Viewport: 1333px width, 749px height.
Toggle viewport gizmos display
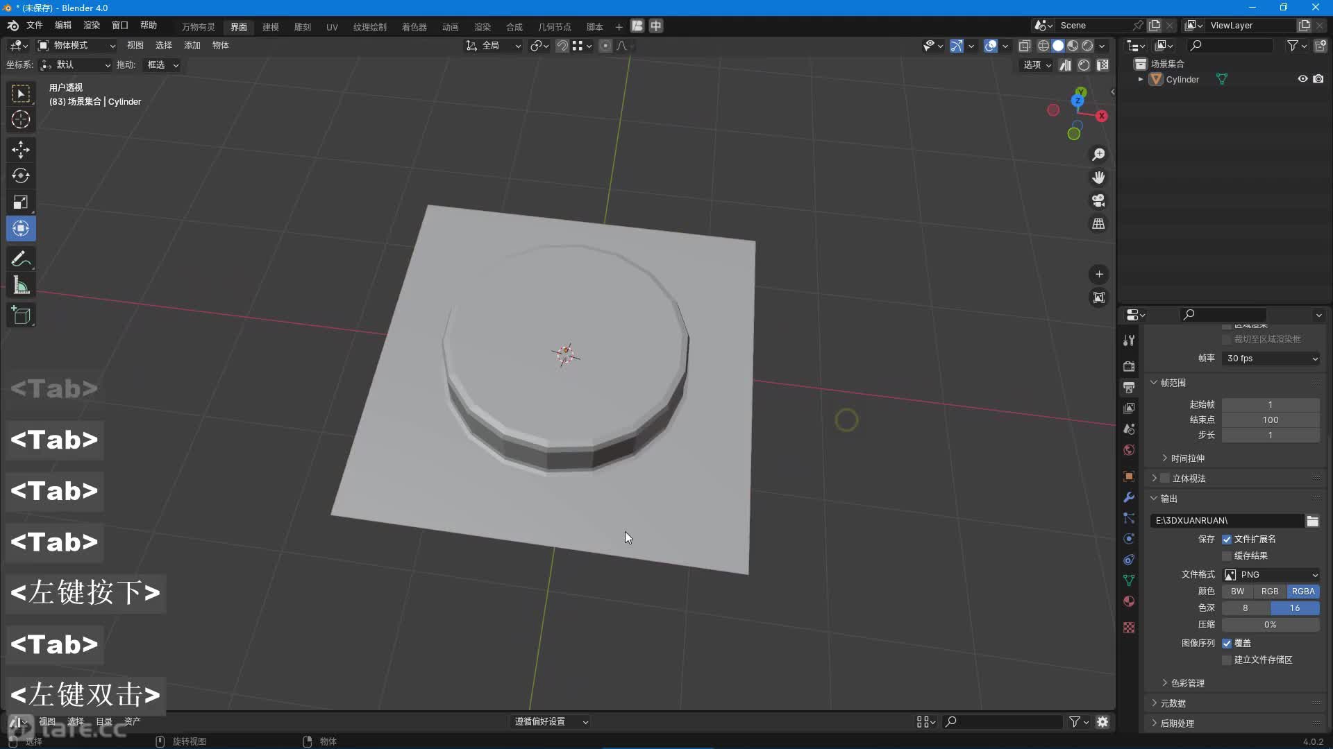coord(957,46)
